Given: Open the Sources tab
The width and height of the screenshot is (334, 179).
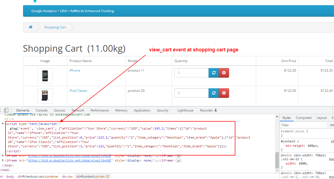Looking at the screenshot, I should [x=59, y=110].
